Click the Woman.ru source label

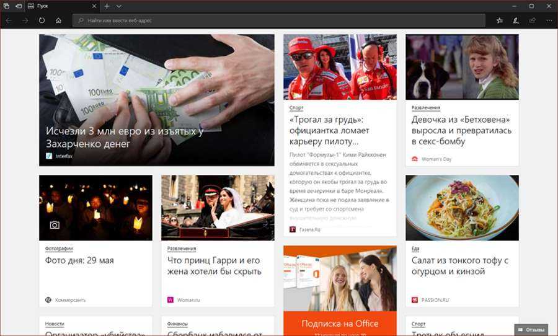click(x=188, y=300)
